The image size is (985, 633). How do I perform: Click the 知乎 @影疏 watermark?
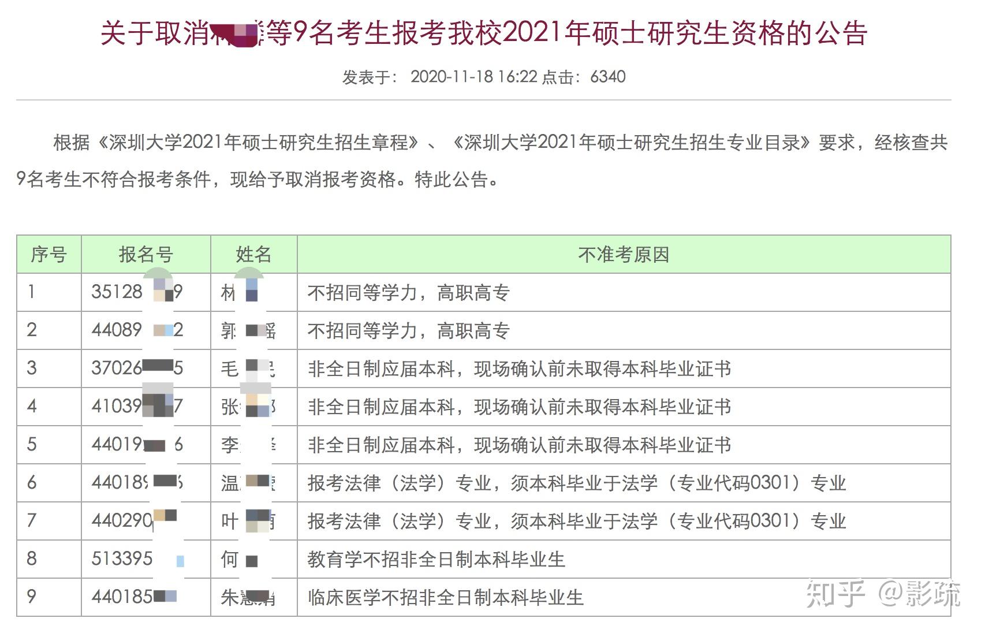(883, 594)
